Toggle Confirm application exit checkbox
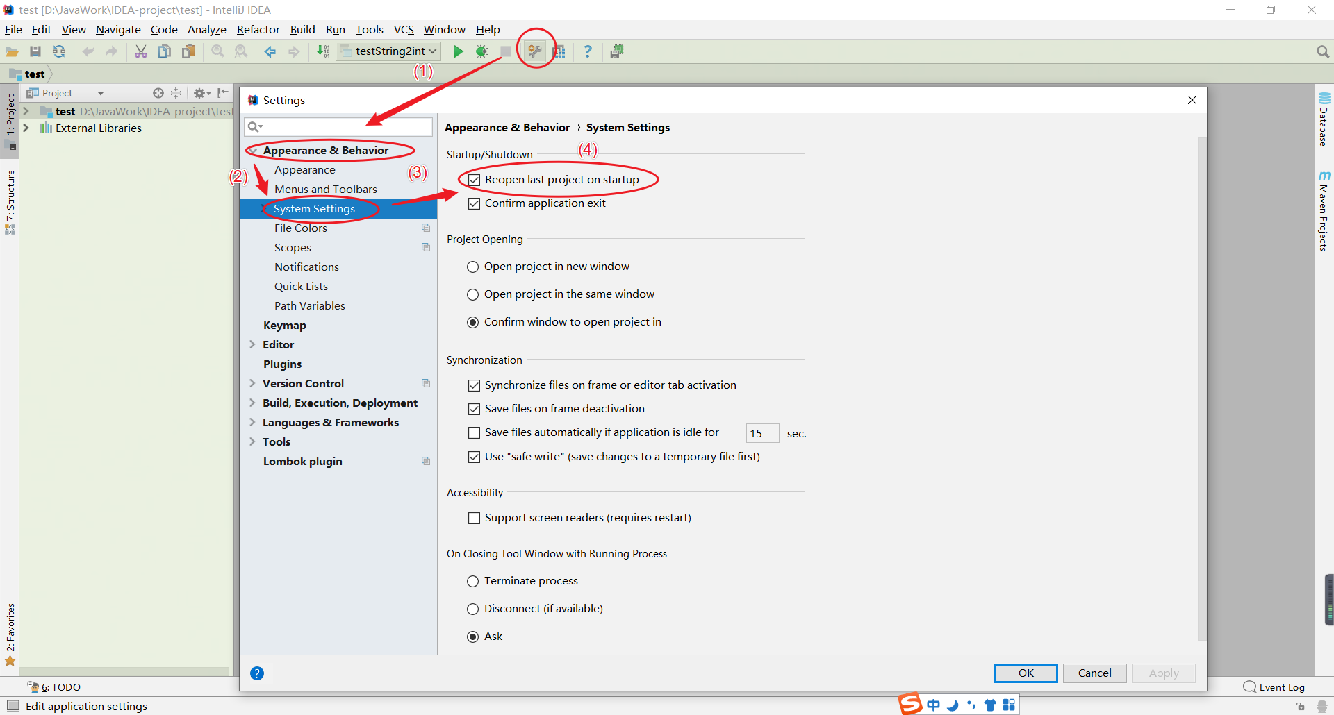Screen dimensions: 1334x715 [474, 203]
